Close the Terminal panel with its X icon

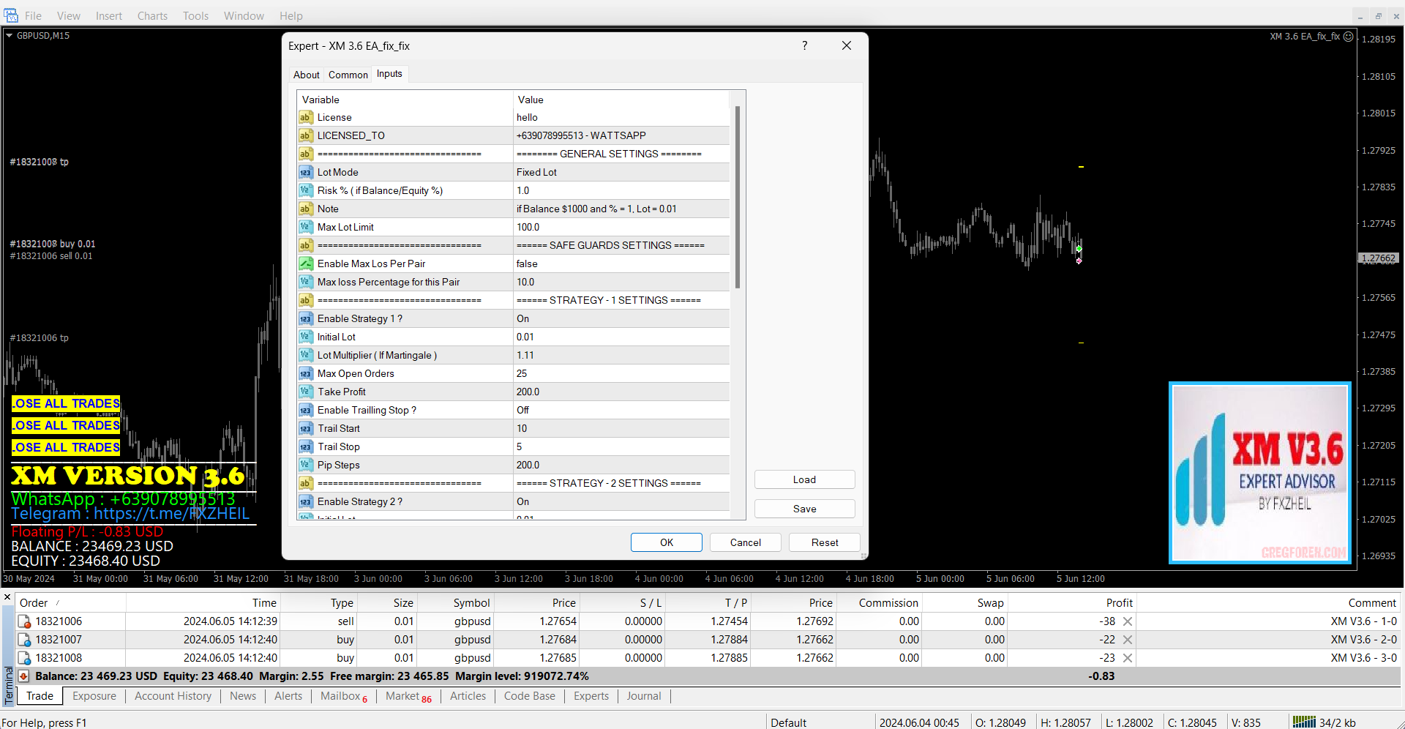(x=7, y=597)
